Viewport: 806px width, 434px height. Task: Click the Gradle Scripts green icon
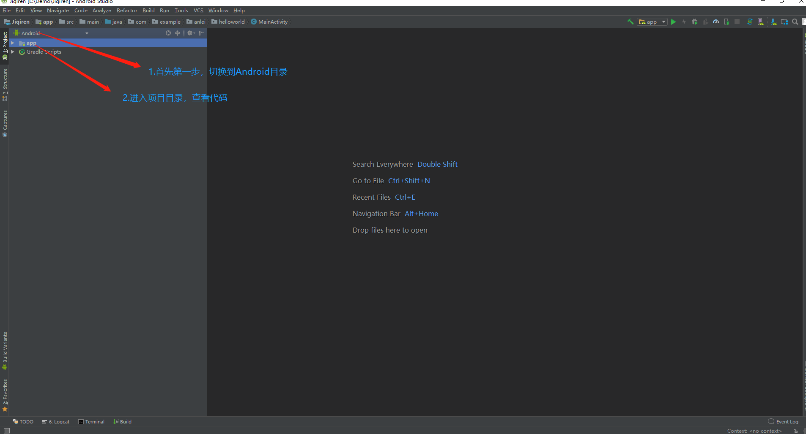(x=22, y=52)
